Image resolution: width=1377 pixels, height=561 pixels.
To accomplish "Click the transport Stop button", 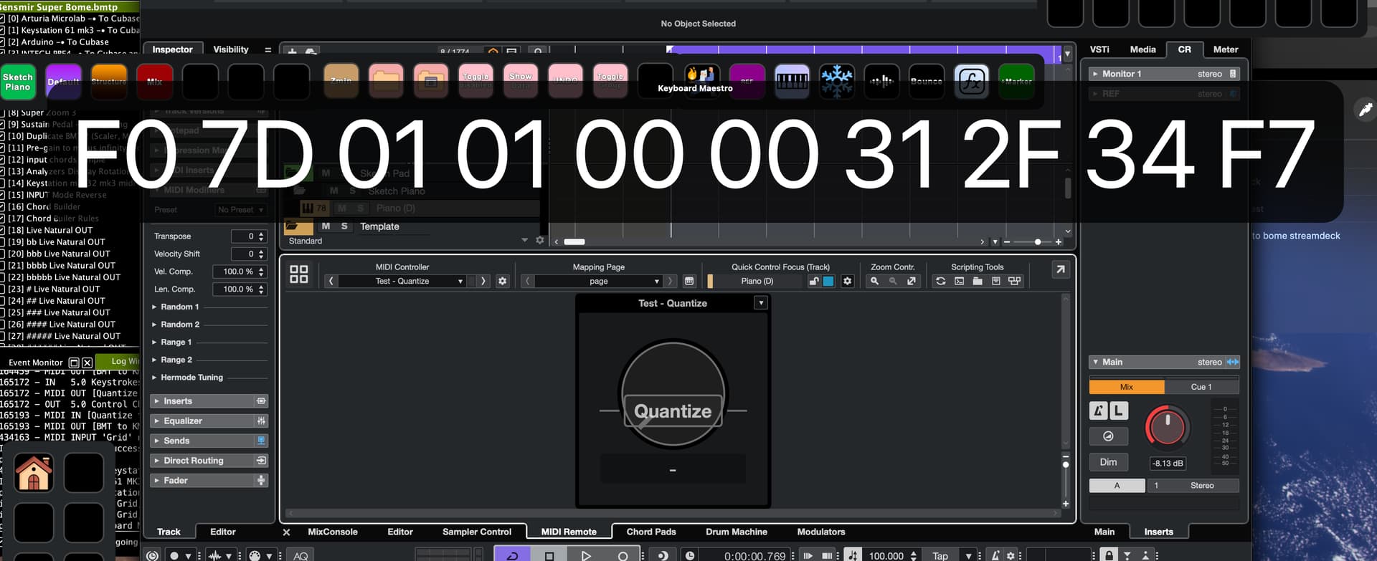I will click(x=549, y=555).
